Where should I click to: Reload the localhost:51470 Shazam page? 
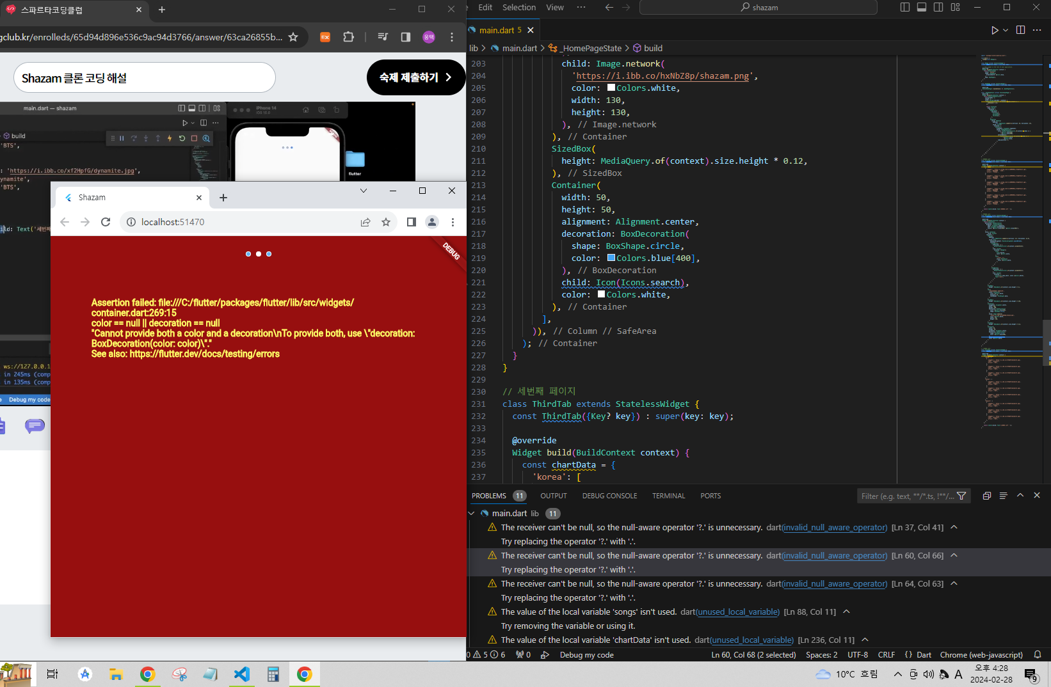pos(106,222)
